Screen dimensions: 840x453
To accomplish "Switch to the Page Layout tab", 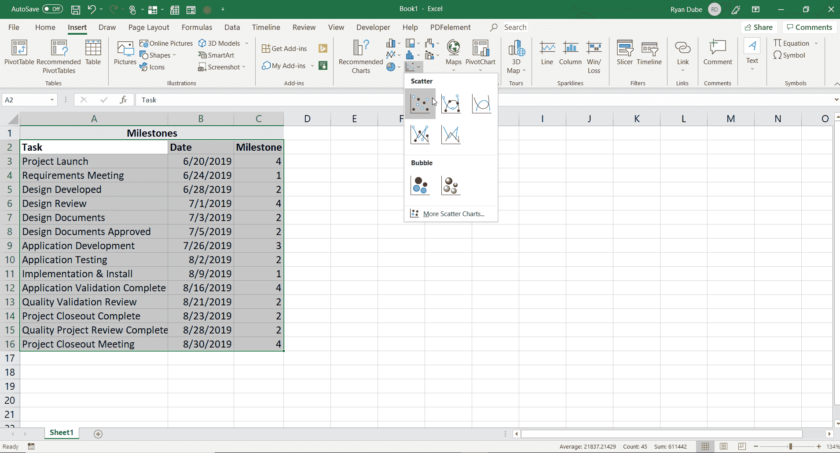I will (149, 27).
